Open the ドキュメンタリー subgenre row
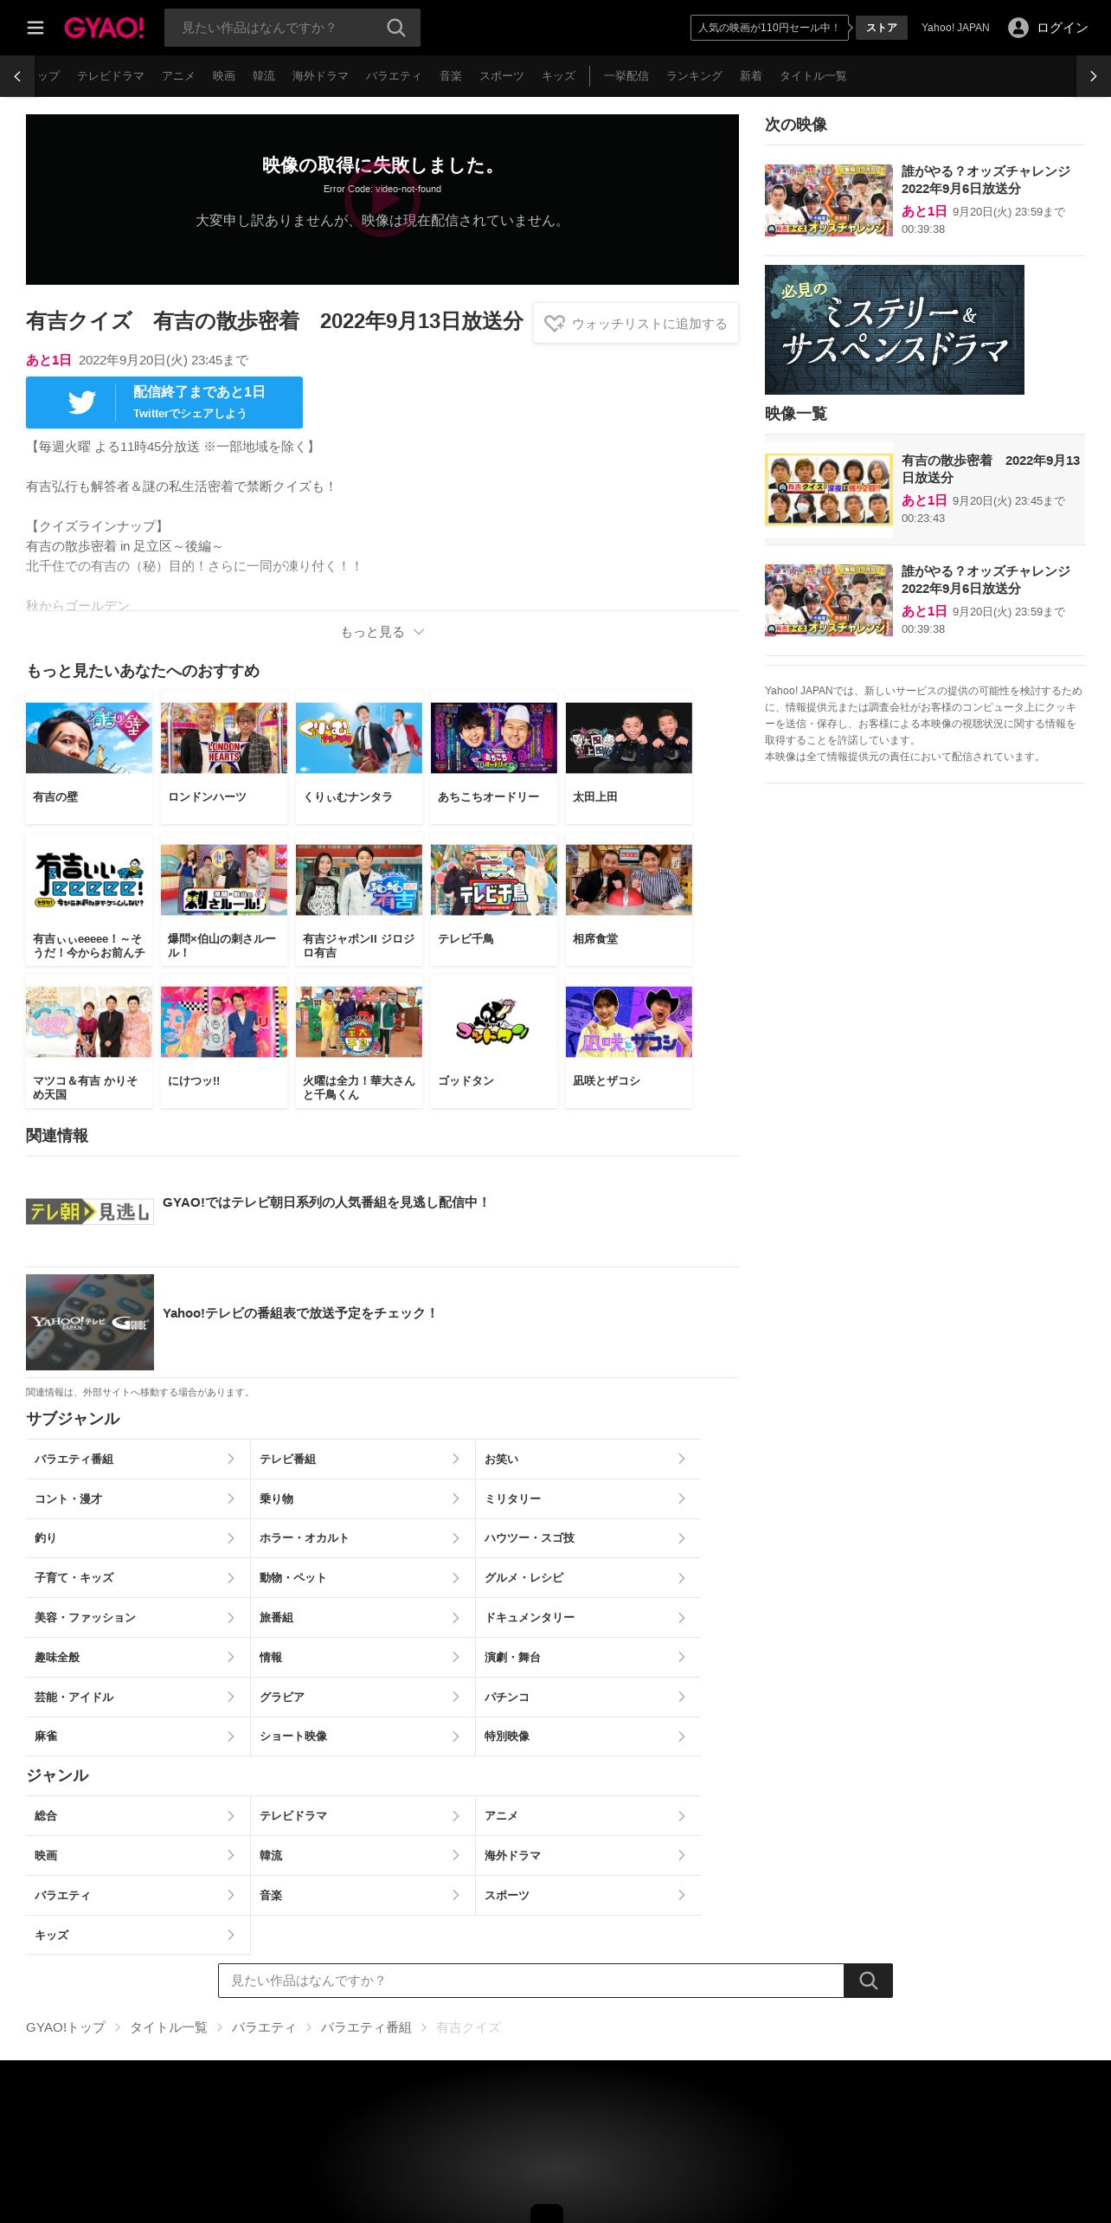1111x2223 pixels. pyautogui.click(x=588, y=1618)
